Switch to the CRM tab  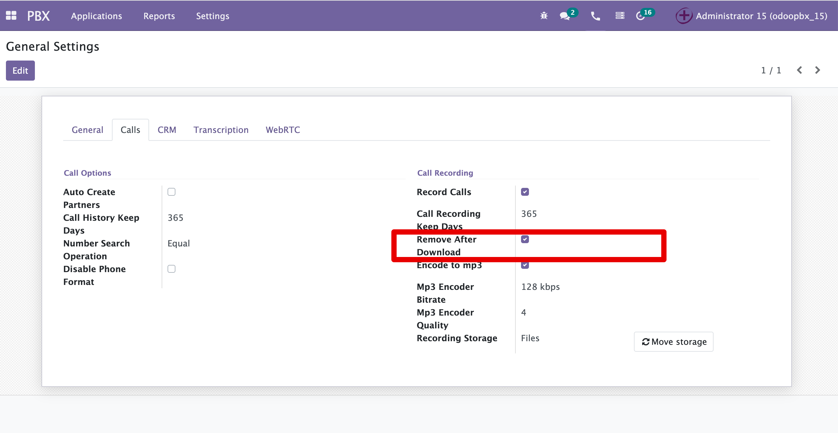(167, 130)
